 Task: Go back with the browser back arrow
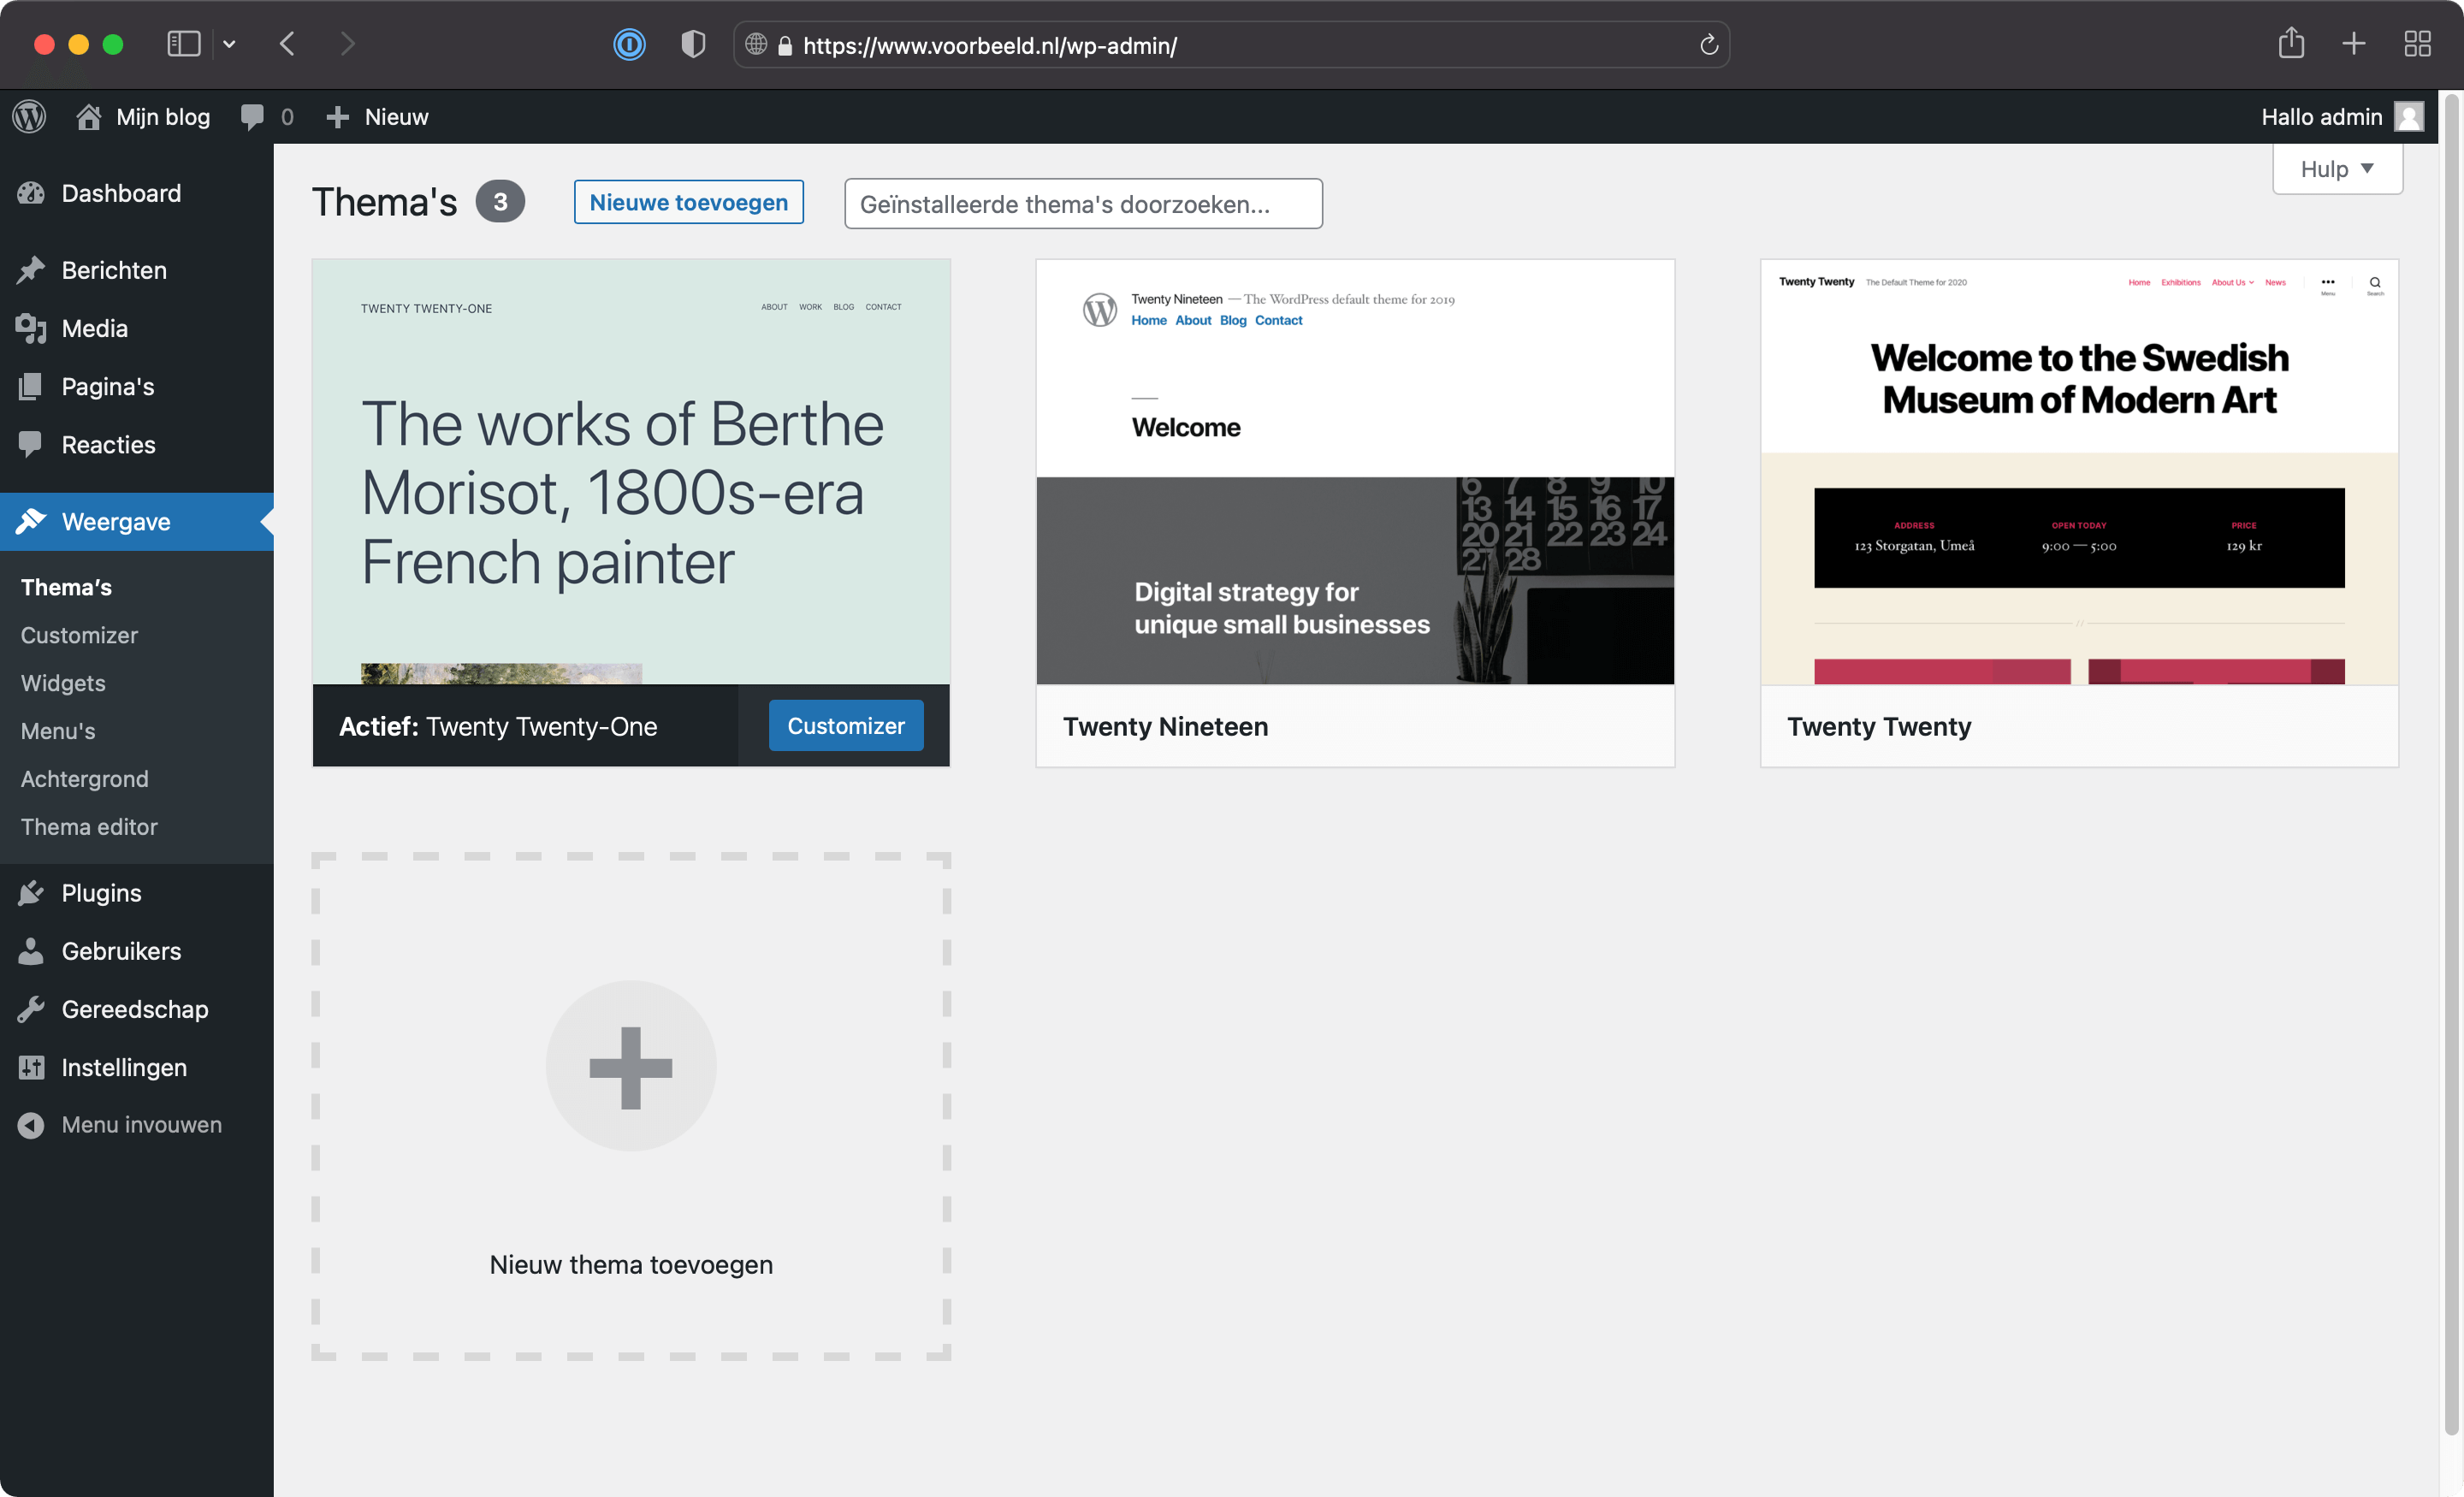(287, 44)
